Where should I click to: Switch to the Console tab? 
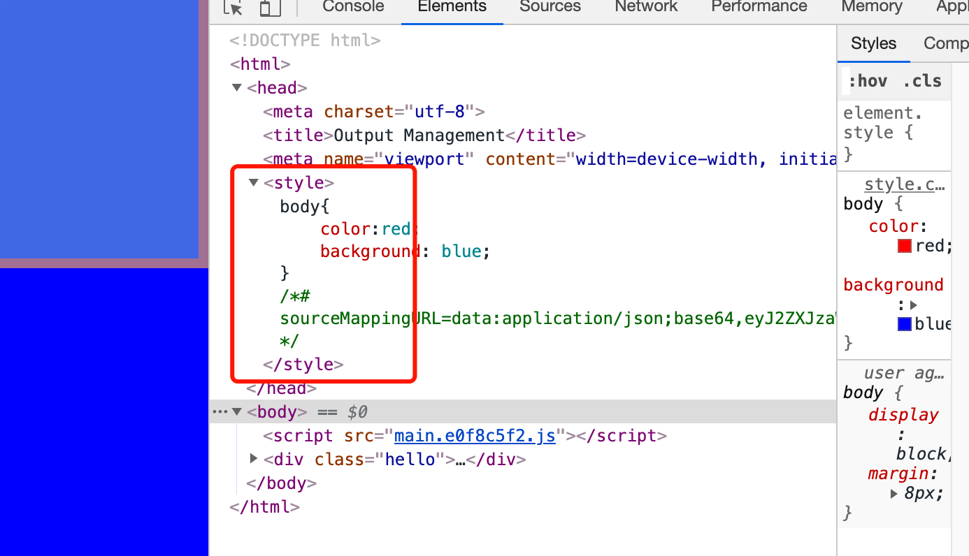pyautogui.click(x=353, y=6)
